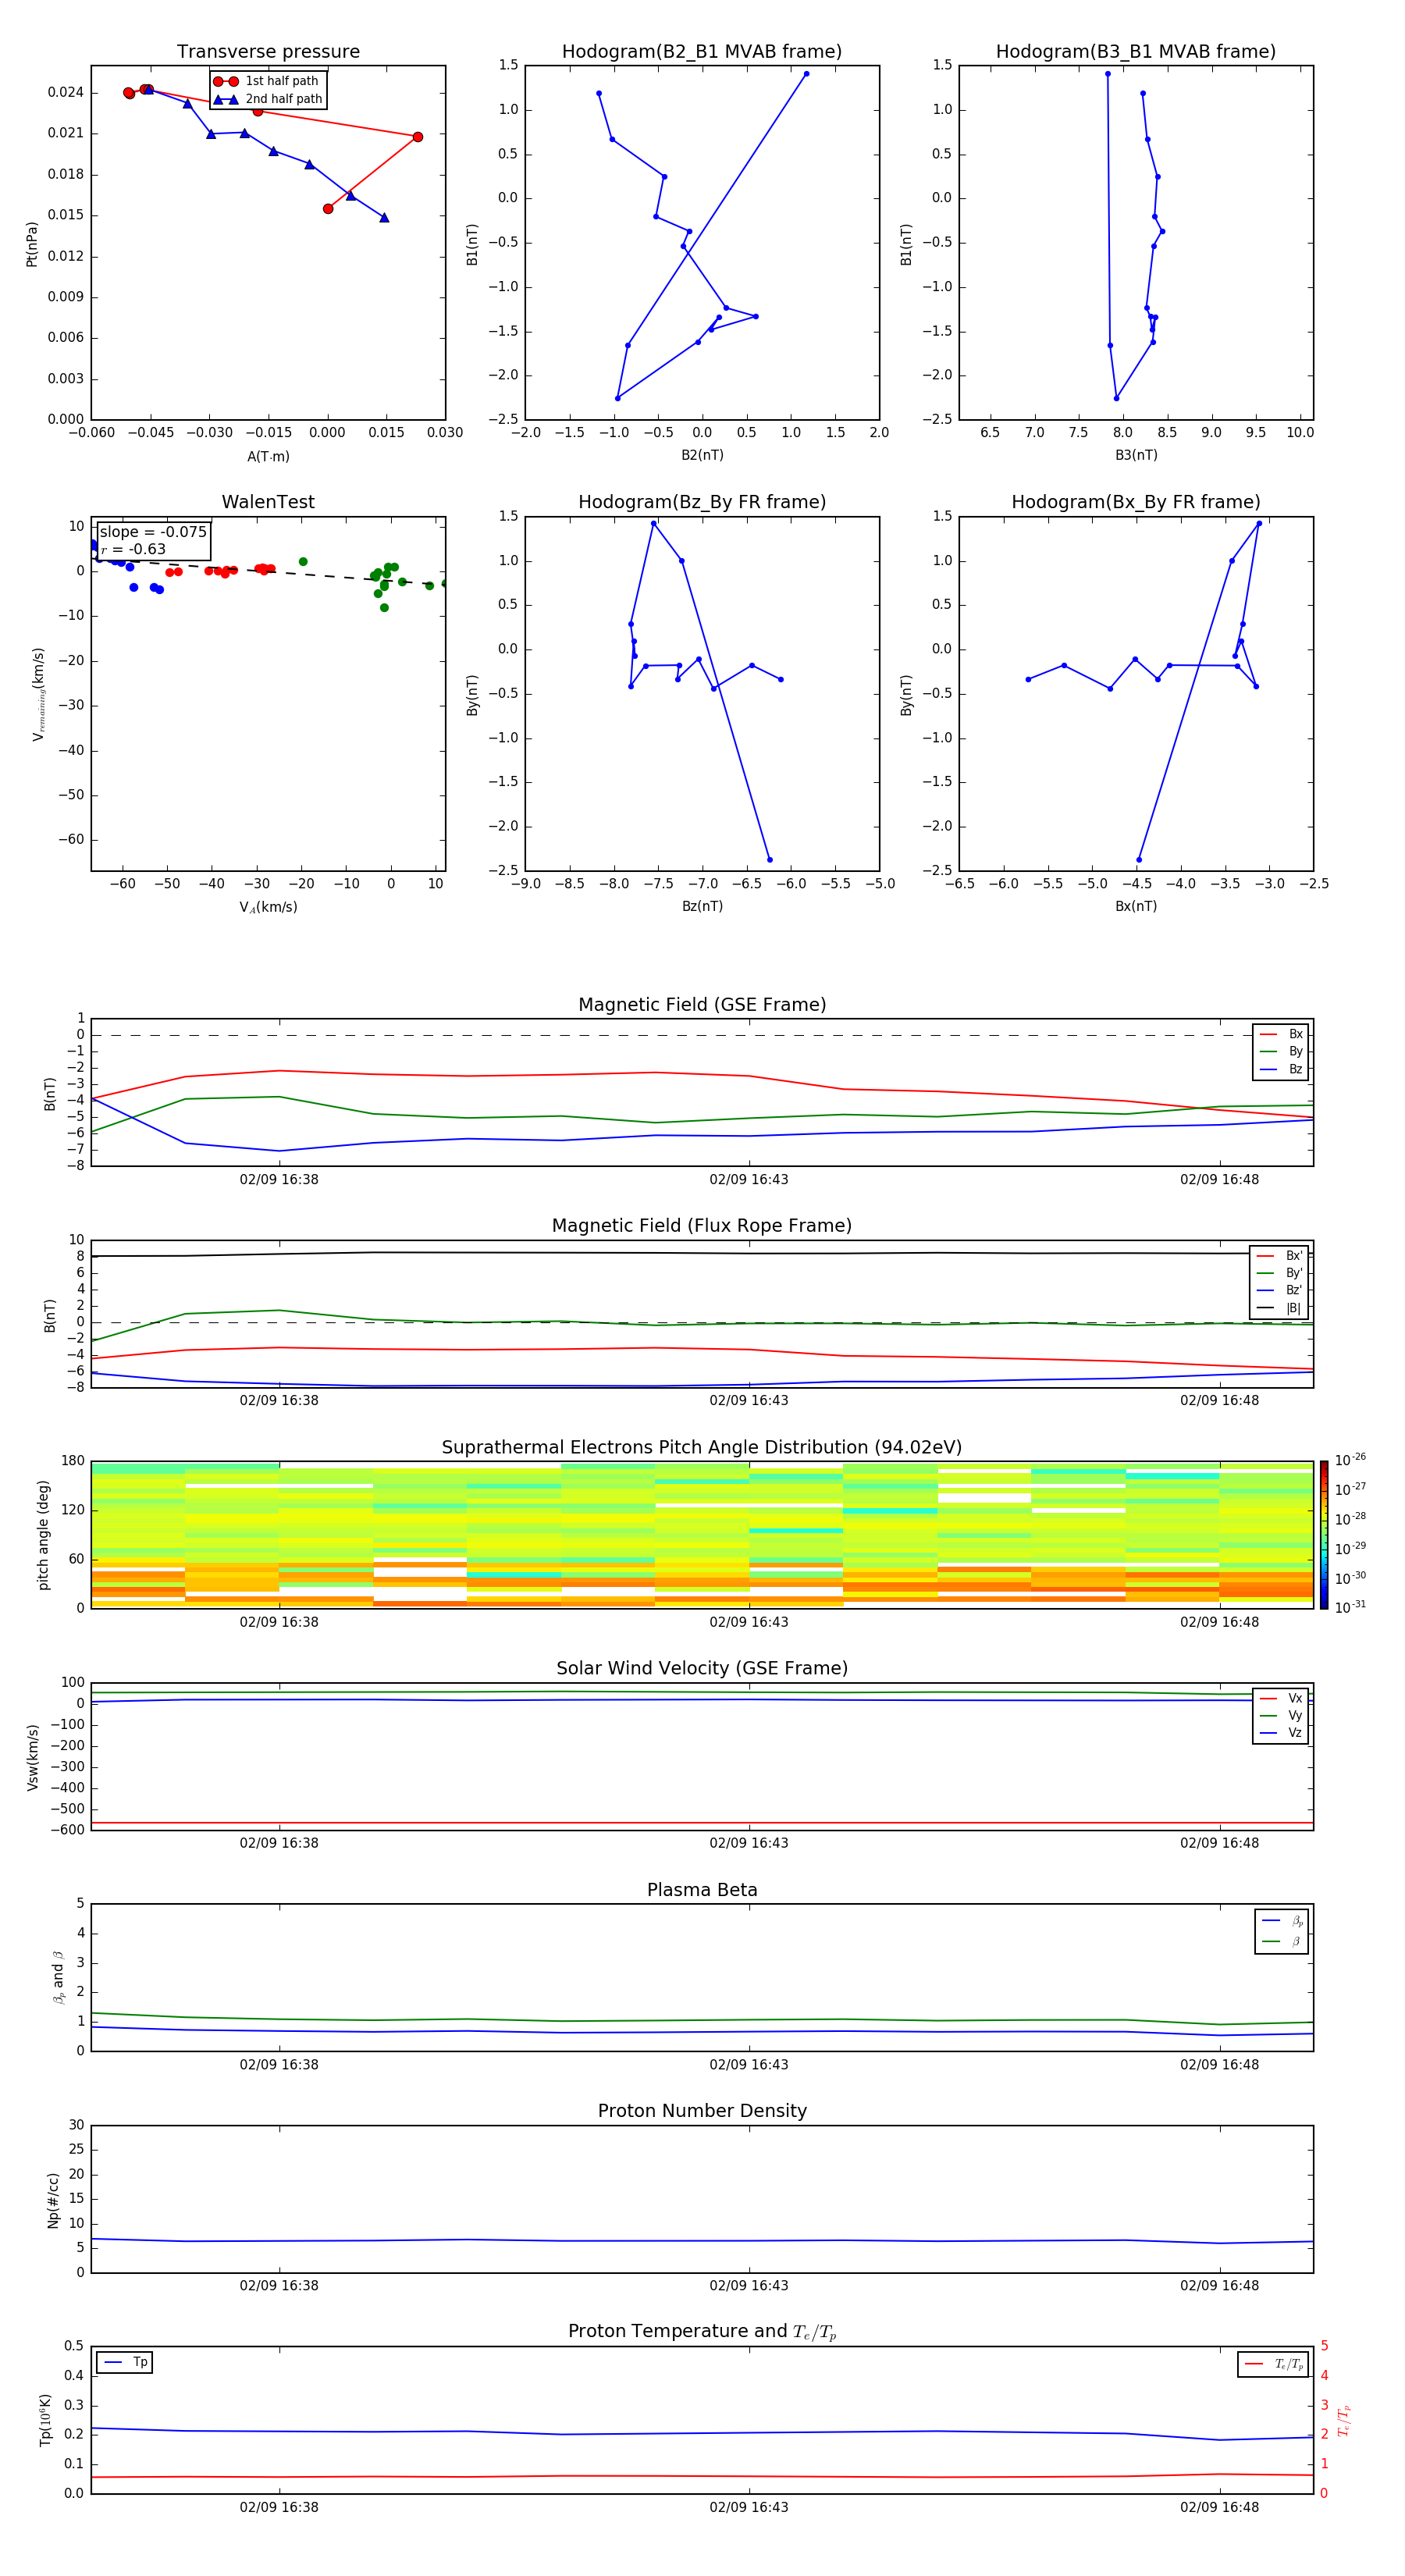Image resolution: width=1405 pixels, height=2576 pixels.
Task: Click the 'Hodogram(Bz_By FR frame)' title
Action: (702, 502)
